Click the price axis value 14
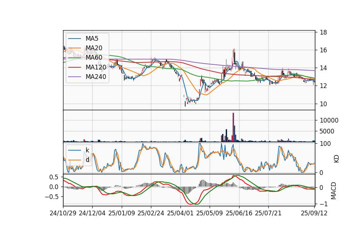 click(323, 68)
